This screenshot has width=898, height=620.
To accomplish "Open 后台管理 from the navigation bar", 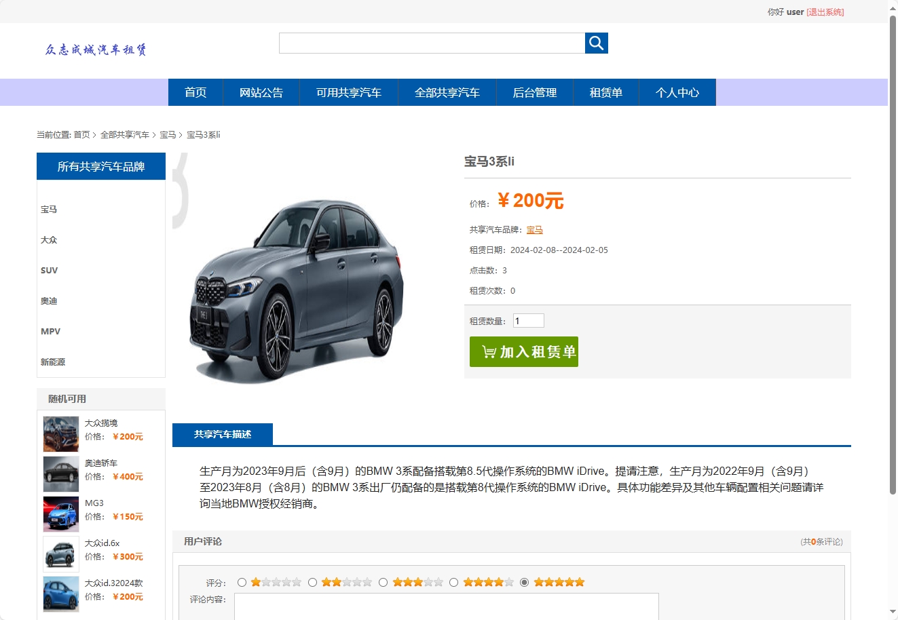I will coord(535,92).
